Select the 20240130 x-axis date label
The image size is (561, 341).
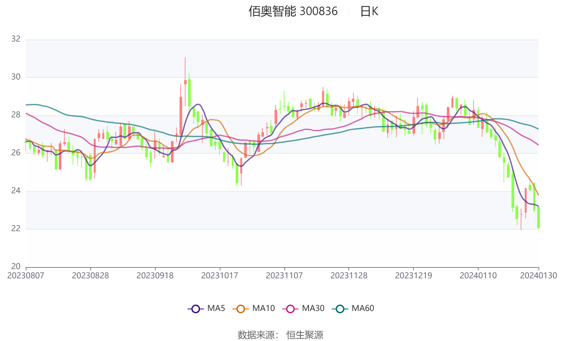[539, 275]
